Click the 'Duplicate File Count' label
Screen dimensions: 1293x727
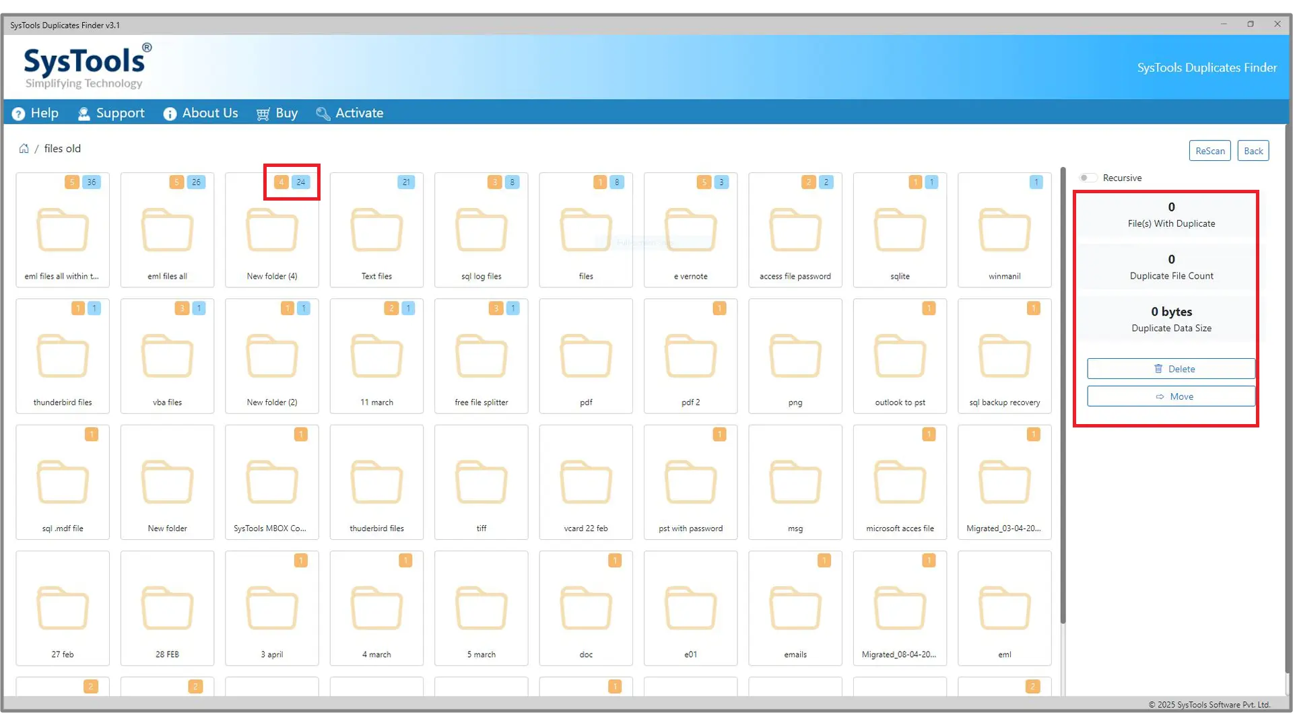click(x=1171, y=276)
